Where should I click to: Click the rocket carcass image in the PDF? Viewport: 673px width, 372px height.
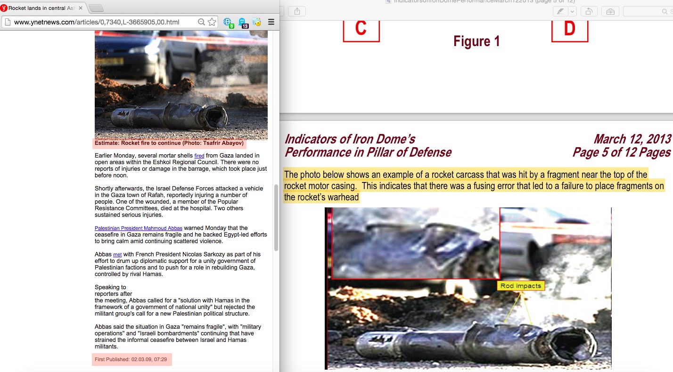click(x=468, y=288)
